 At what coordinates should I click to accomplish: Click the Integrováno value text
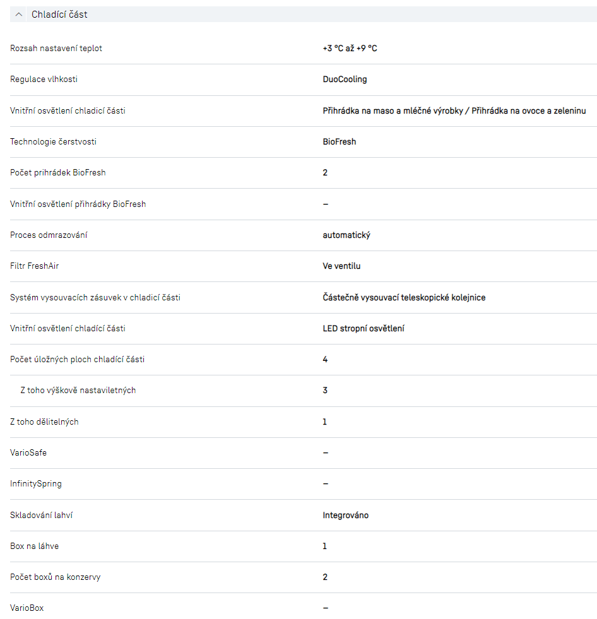coord(345,516)
